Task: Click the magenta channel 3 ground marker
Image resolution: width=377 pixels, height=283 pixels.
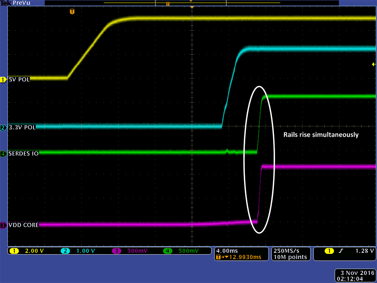Action: tap(3, 225)
